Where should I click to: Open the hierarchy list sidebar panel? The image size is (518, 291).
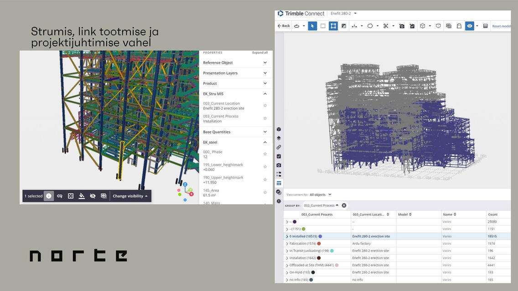coord(279,174)
